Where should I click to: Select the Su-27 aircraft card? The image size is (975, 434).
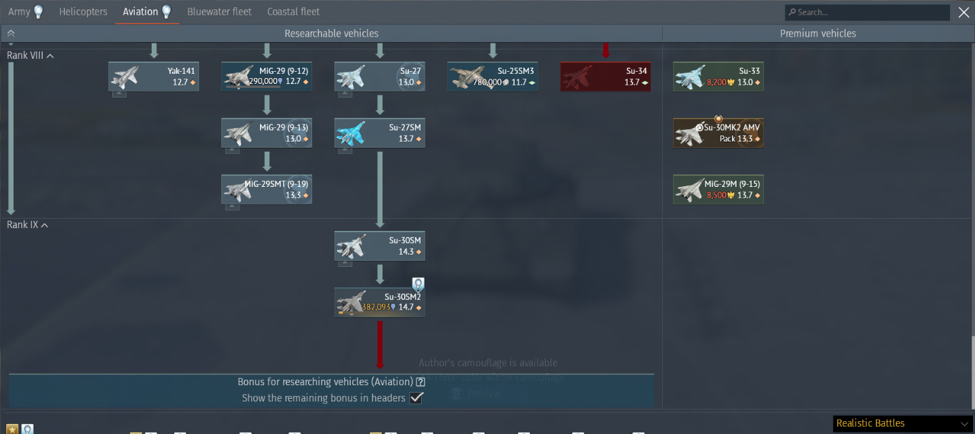pos(380,77)
